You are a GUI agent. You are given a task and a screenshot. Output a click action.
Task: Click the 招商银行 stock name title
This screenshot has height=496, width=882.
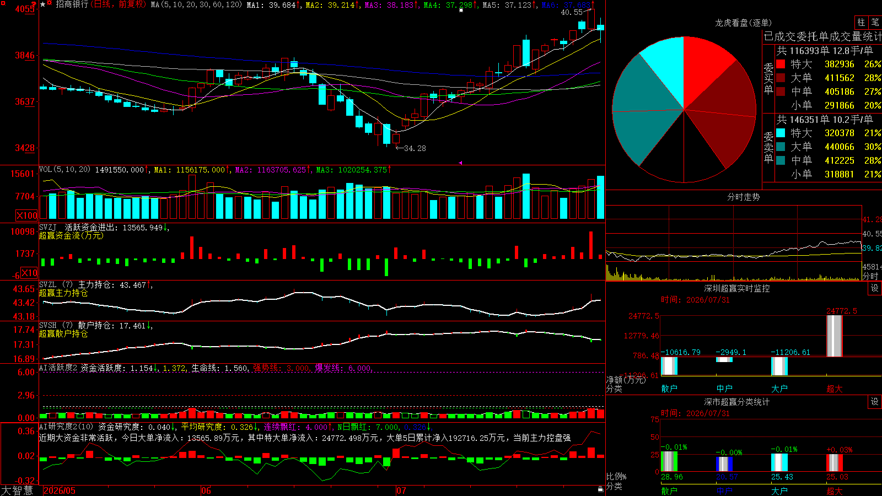72,4
